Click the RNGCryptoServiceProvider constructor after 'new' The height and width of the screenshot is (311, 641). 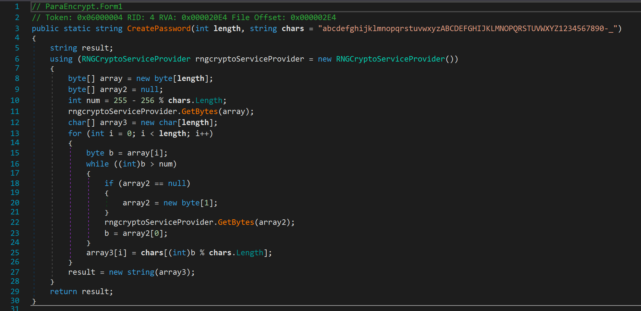tap(390, 59)
